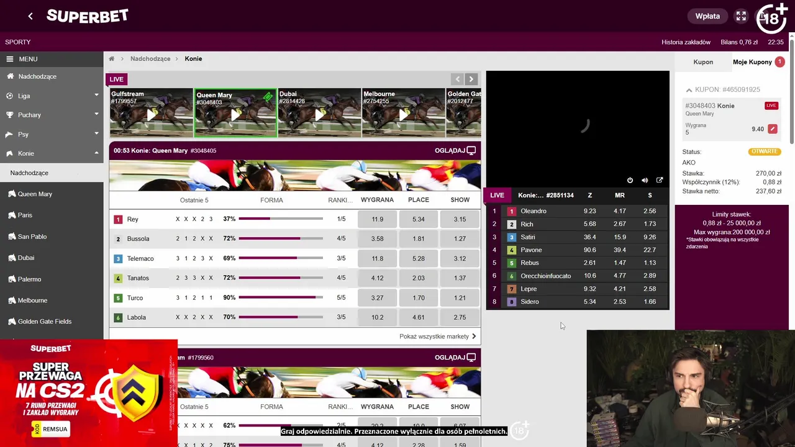Click the Psy sidebar icon
Viewport: 795px width, 447px height.
[10, 134]
